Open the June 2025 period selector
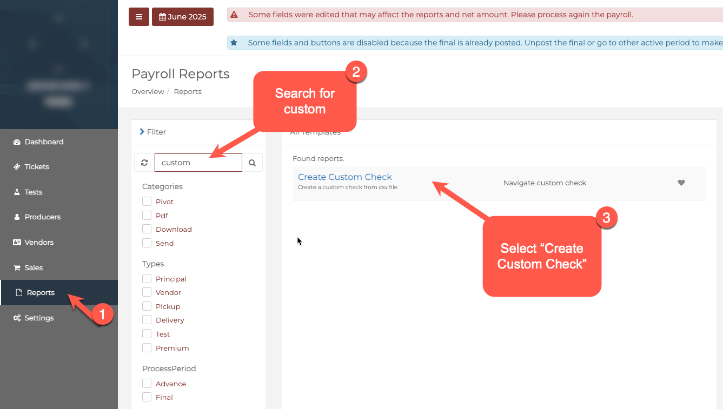The width and height of the screenshot is (723, 409). pos(183,17)
